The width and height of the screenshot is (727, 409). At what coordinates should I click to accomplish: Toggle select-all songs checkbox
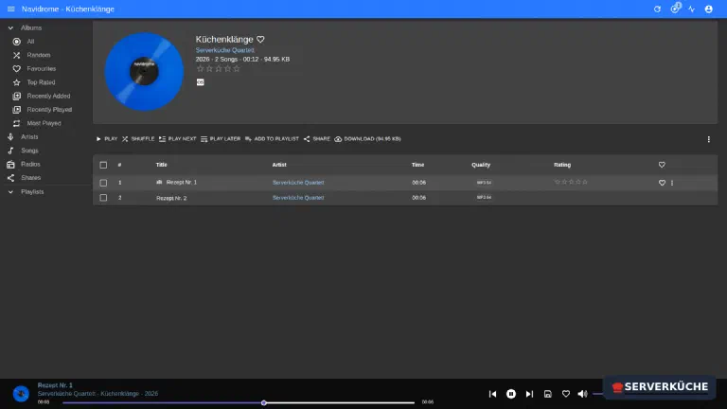[x=103, y=165]
